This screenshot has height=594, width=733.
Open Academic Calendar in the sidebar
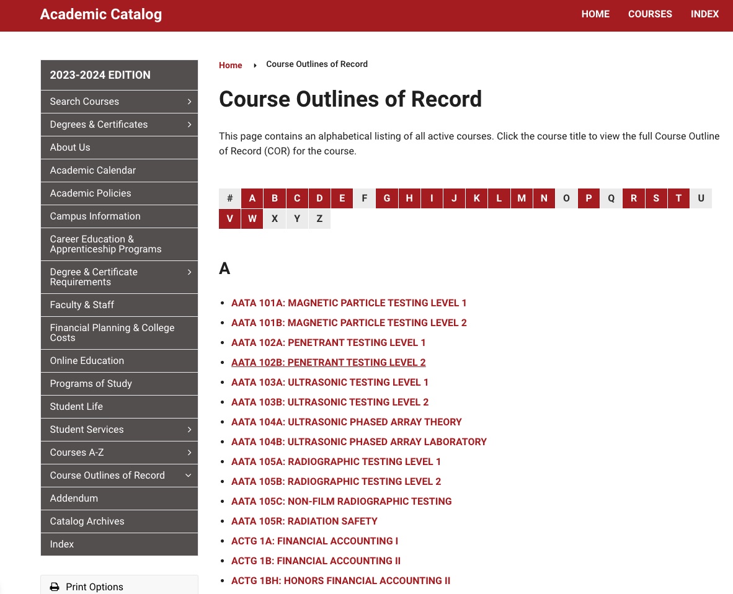coord(93,171)
